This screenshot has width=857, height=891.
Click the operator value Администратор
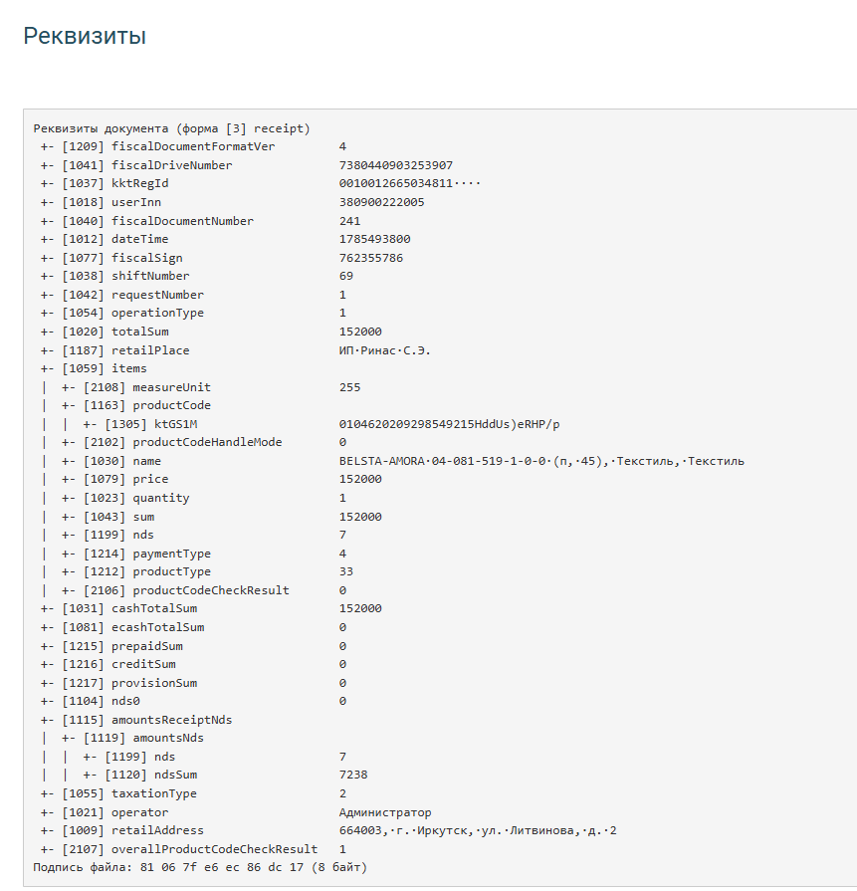tap(385, 812)
